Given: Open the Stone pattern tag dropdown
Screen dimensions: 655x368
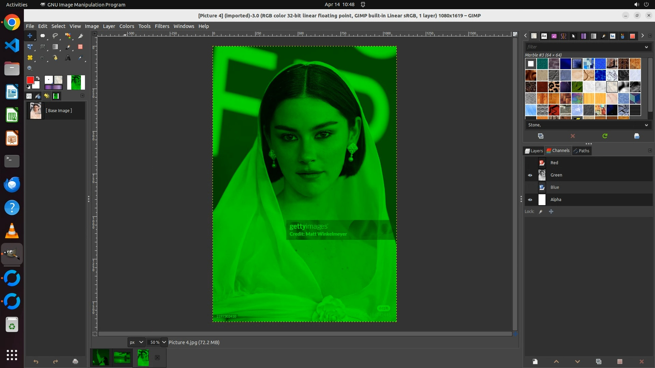Looking at the screenshot, I should tap(646, 125).
